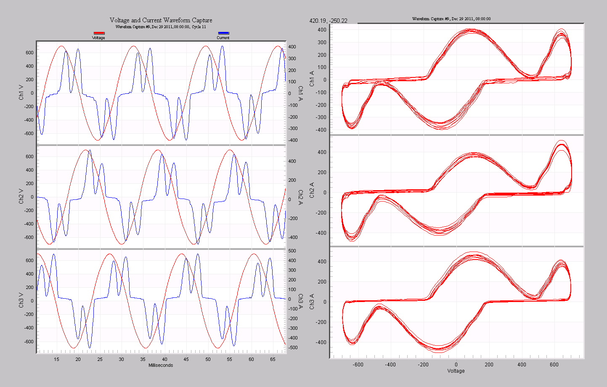Click the title Voltage and Current Waveform Capture

pos(161,20)
